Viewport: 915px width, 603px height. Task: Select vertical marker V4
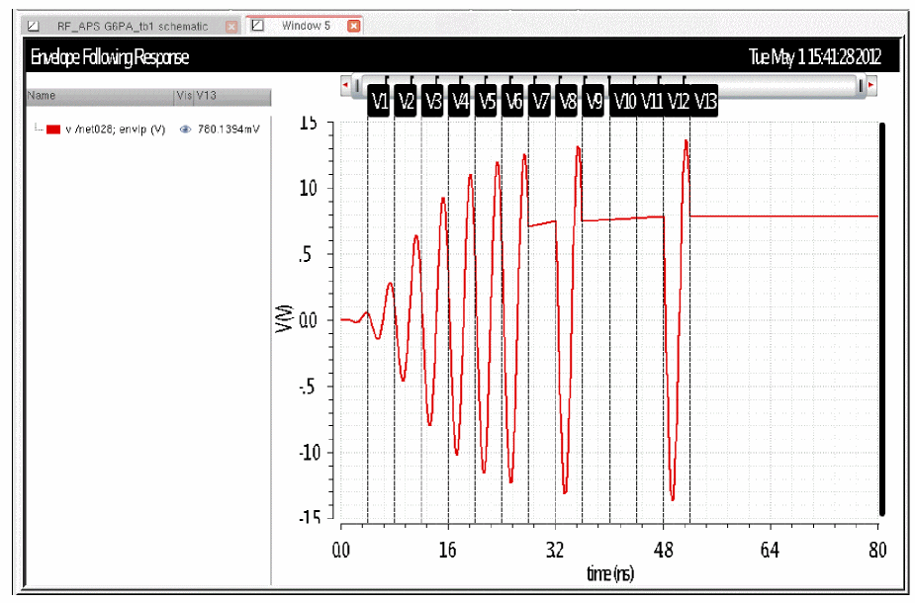click(x=459, y=102)
